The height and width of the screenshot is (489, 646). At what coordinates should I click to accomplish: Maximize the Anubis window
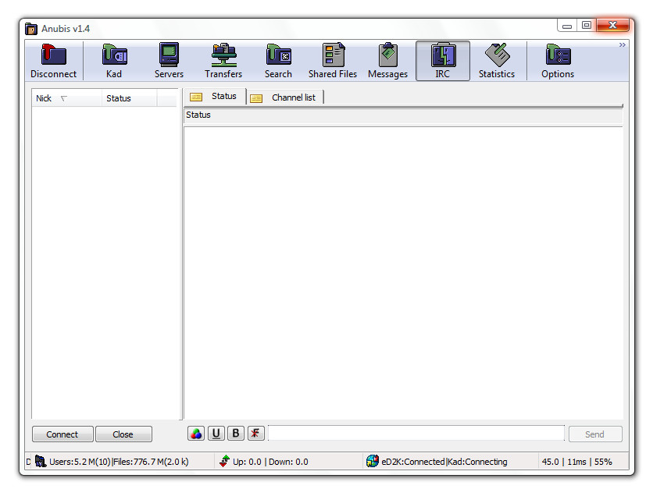587,26
